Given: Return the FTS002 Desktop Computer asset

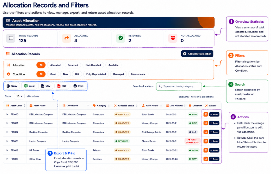Looking at the screenshot, I should [214, 132].
